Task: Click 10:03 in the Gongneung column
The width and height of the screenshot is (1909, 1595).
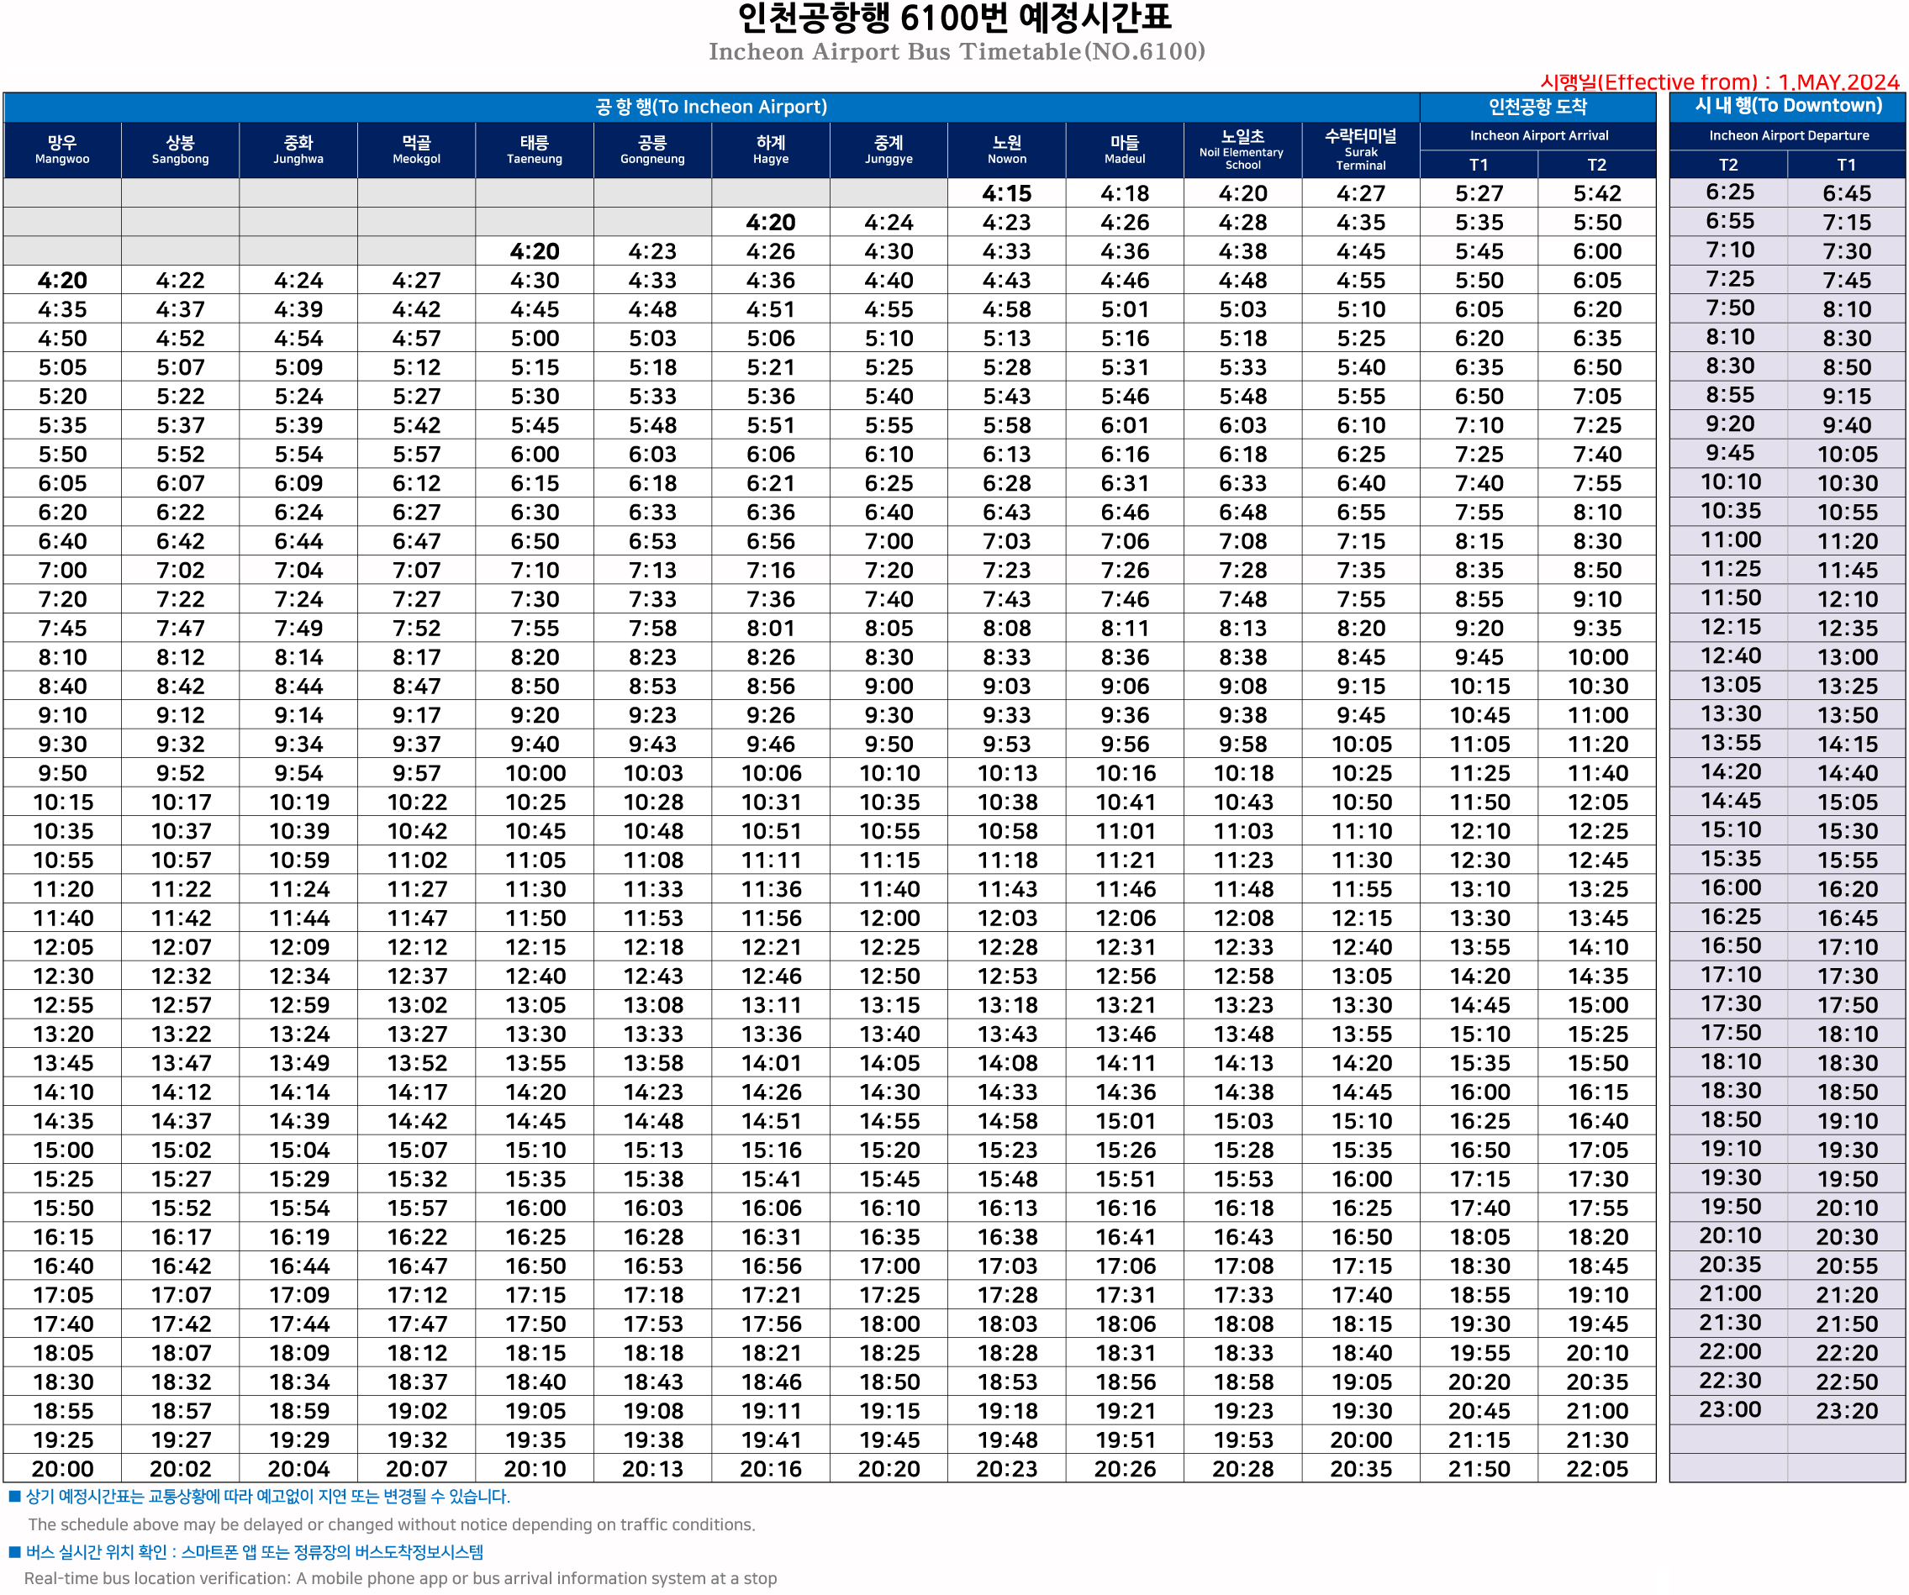Action: click(x=652, y=773)
